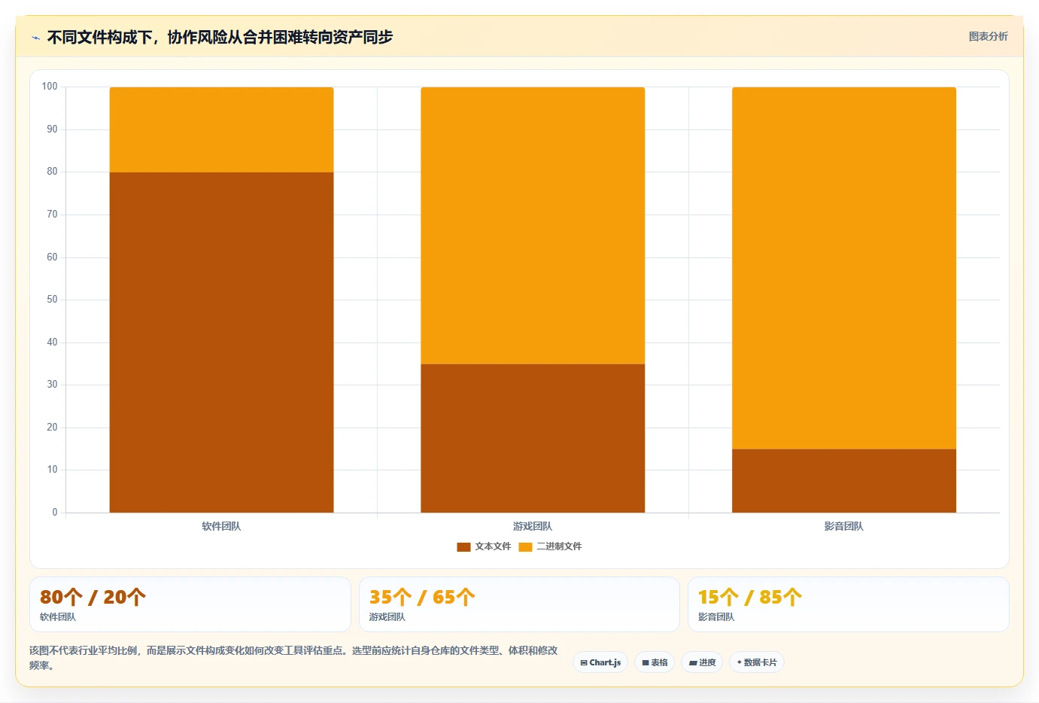
Task: Click the orange binary bar for 影音团队
Action: (x=844, y=268)
